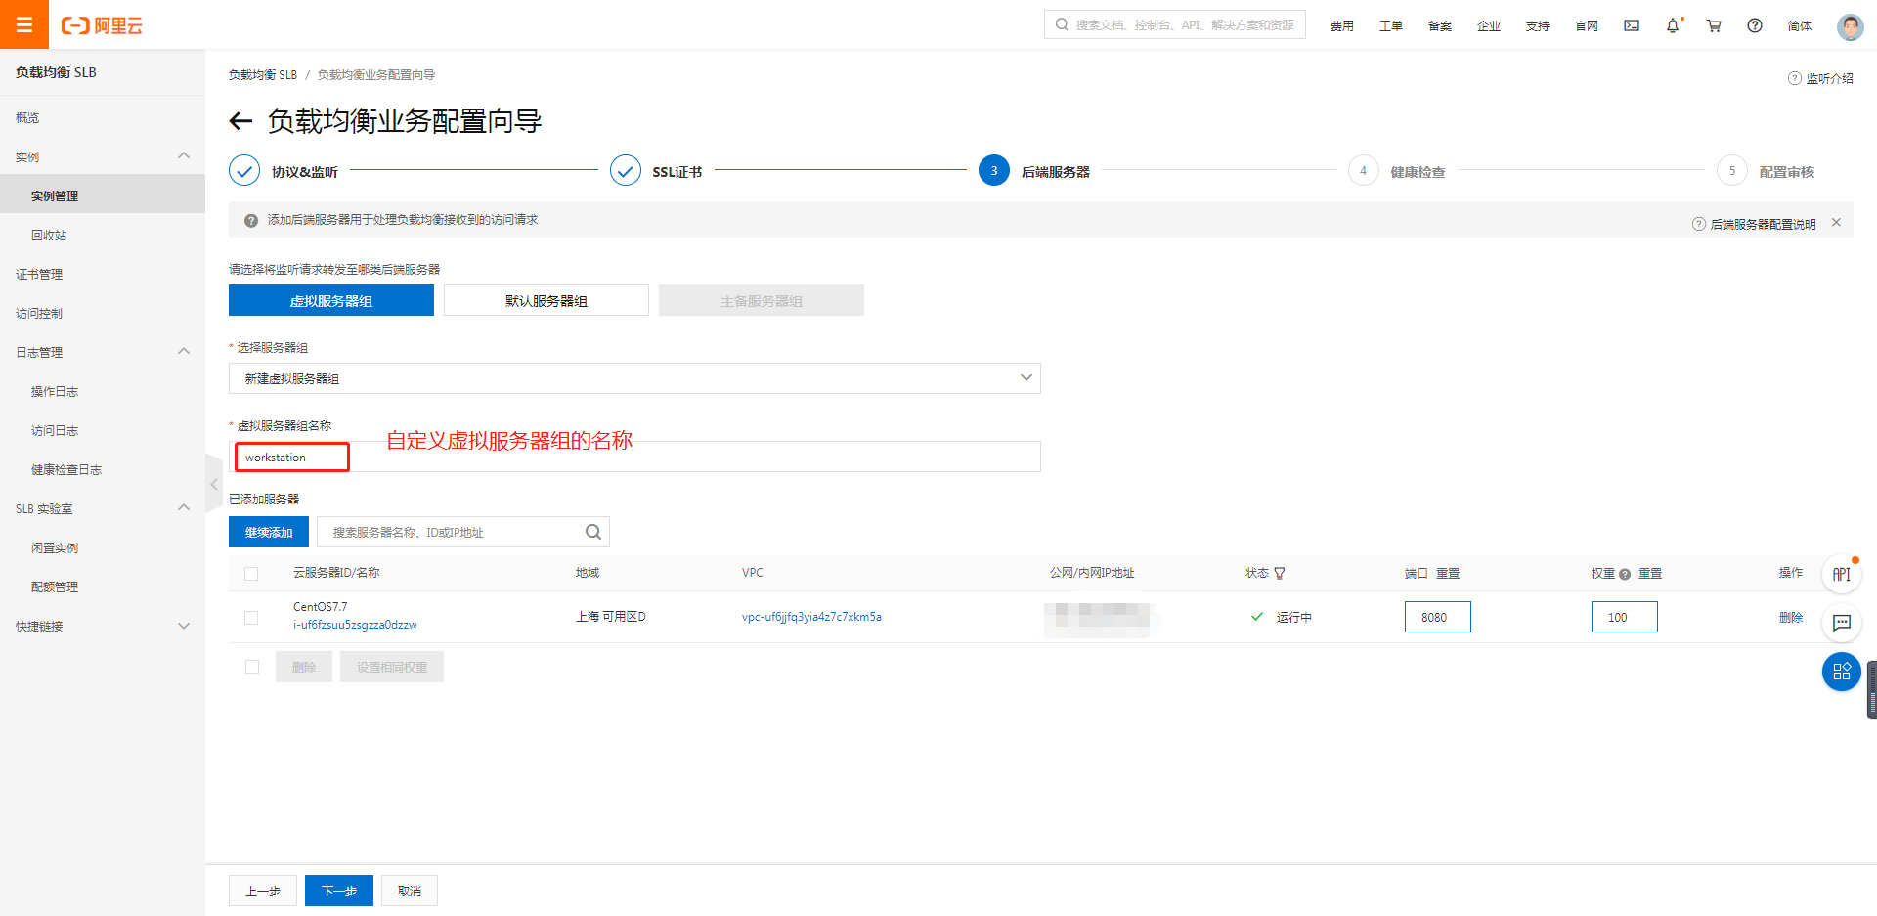
Task: Open the feedback chat floating icon
Action: (x=1842, y=623)
